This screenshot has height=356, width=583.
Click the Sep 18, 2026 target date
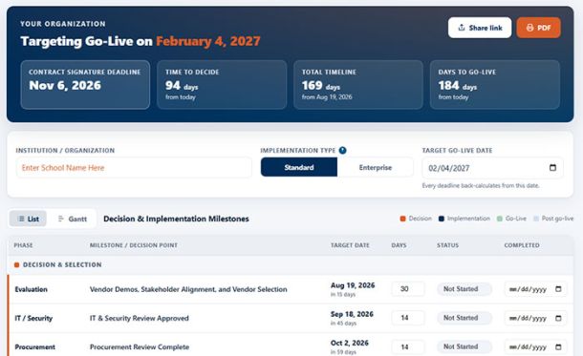coord(352,314)
